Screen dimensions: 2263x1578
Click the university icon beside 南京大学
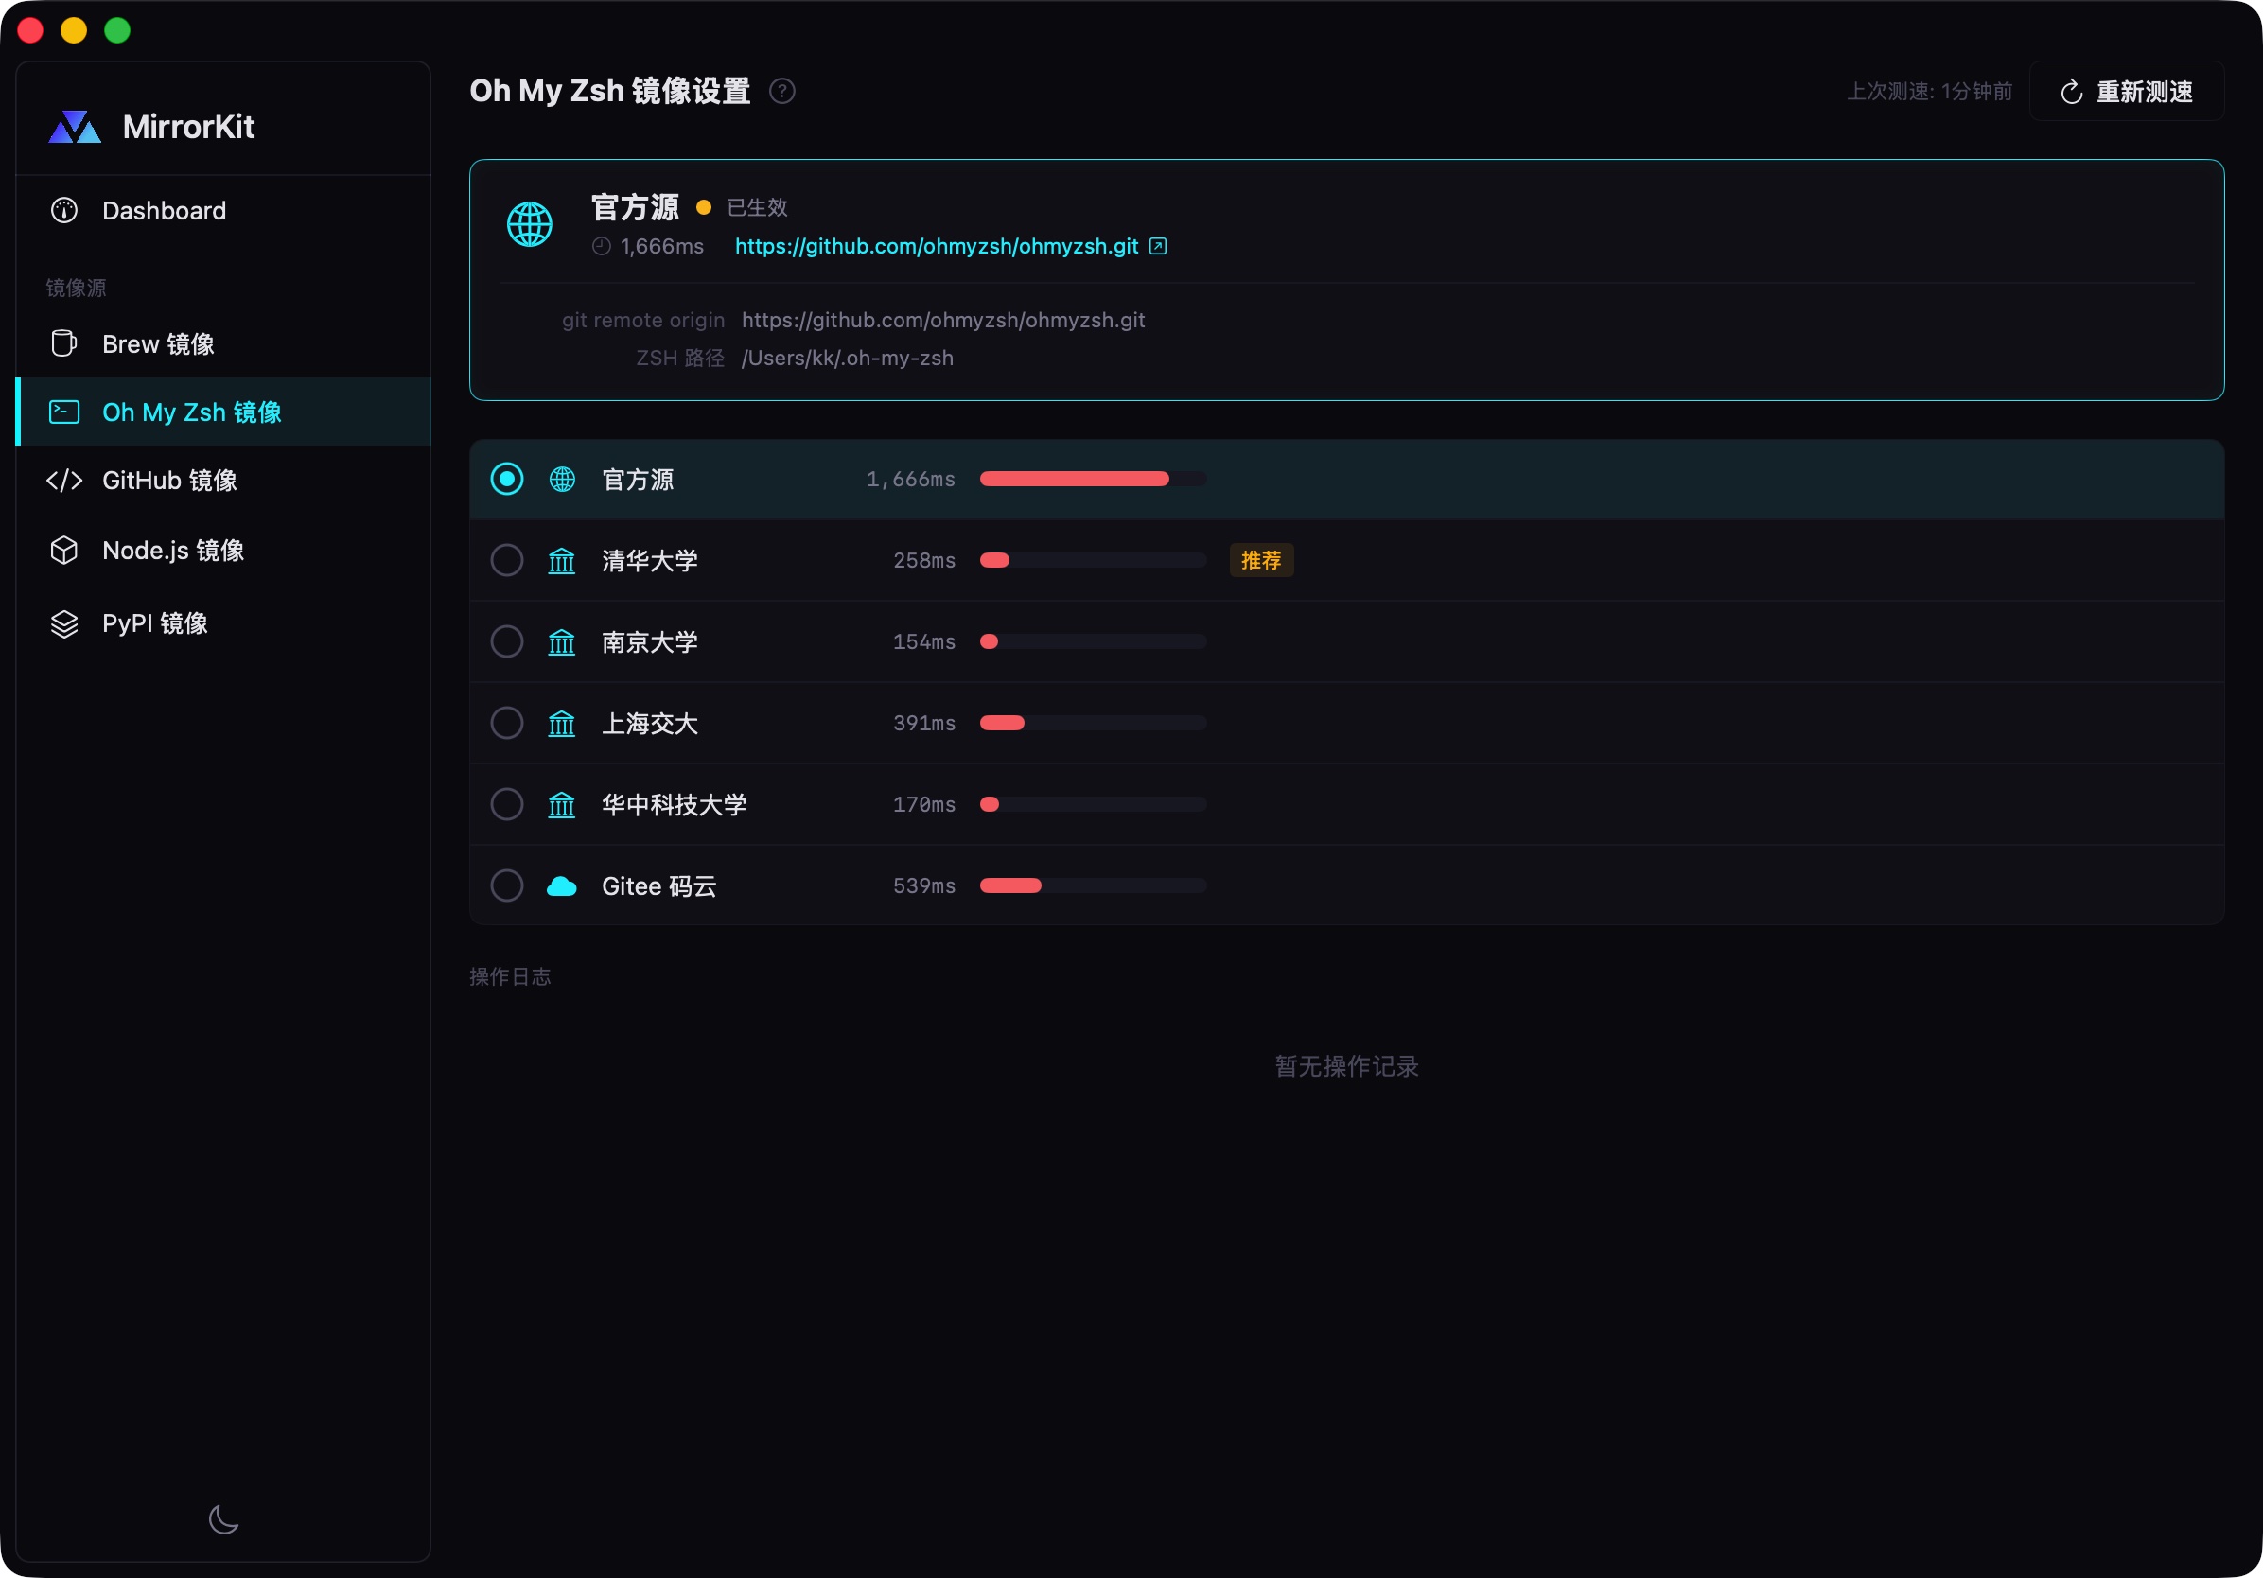click(x=562, y=641)
